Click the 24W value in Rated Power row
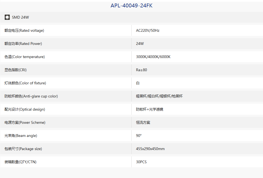 140,44
